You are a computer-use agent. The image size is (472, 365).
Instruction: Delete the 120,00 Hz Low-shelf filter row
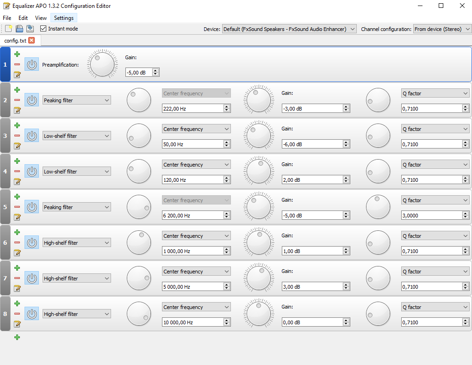17,171
